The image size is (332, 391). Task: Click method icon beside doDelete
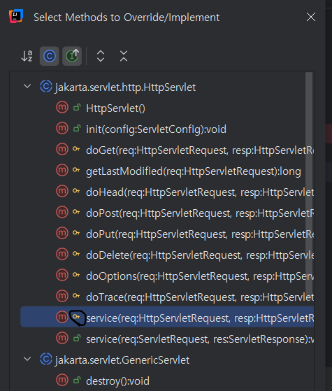coord(62,254)
